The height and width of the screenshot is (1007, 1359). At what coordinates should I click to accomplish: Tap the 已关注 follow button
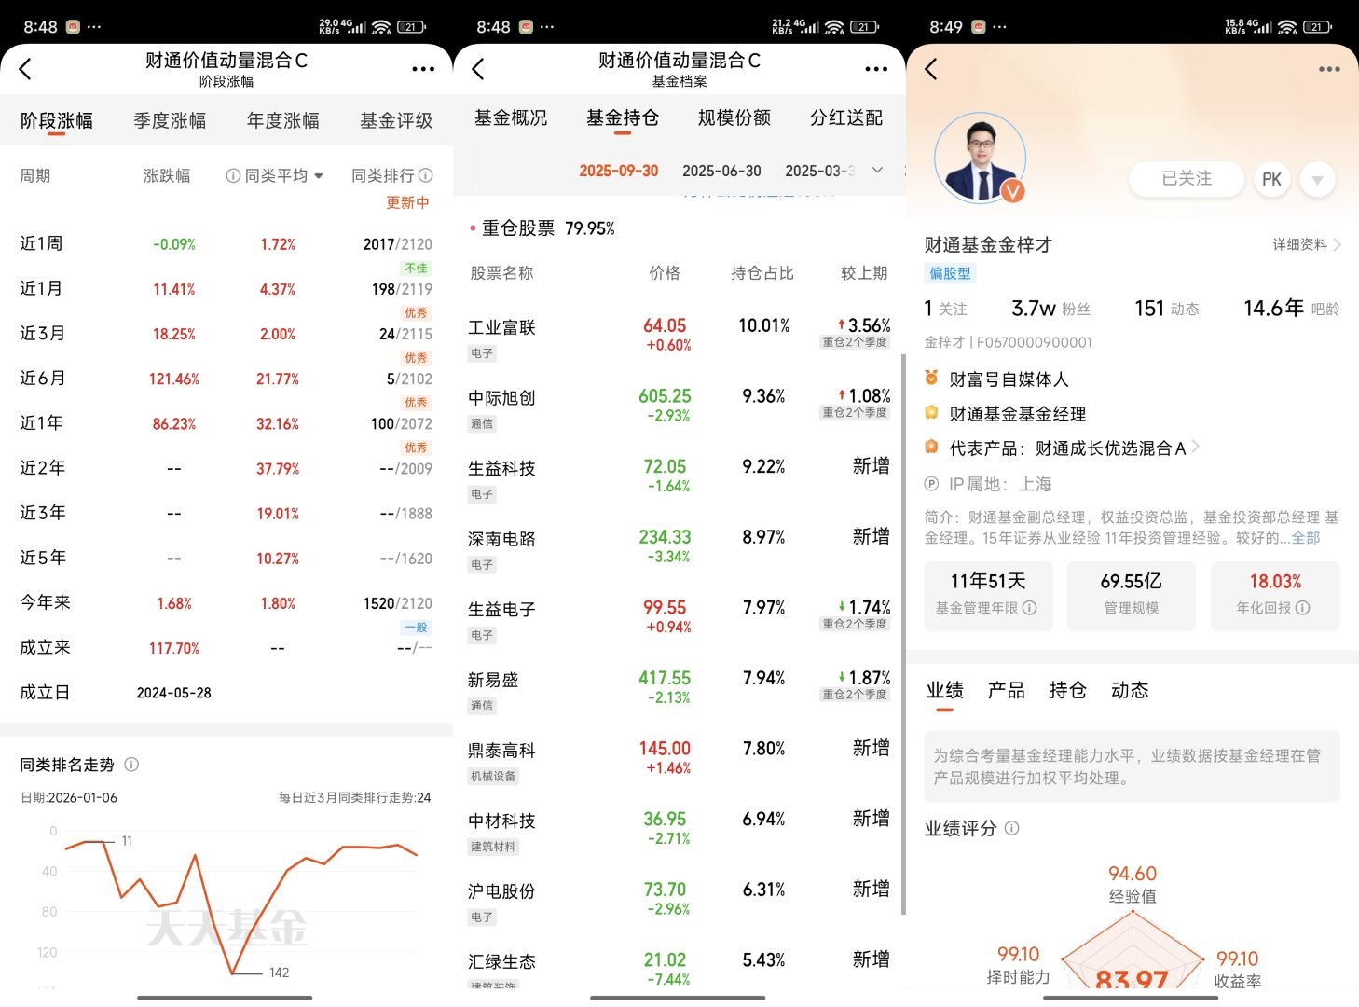(x=1187, y=179)
